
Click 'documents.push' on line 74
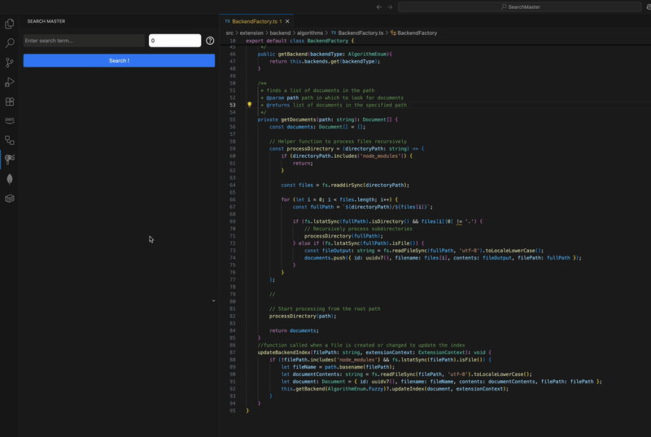click(325, 258)
